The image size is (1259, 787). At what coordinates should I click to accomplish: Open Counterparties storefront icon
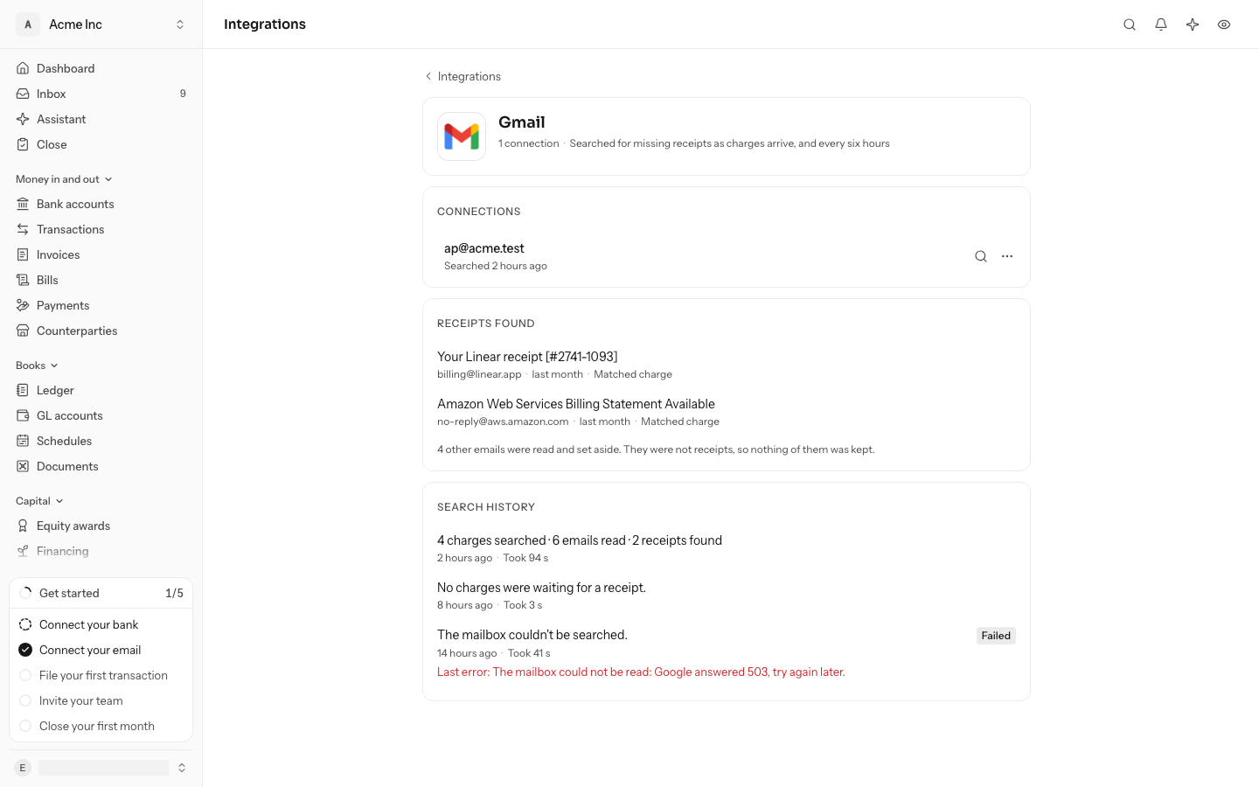point(23,331)
